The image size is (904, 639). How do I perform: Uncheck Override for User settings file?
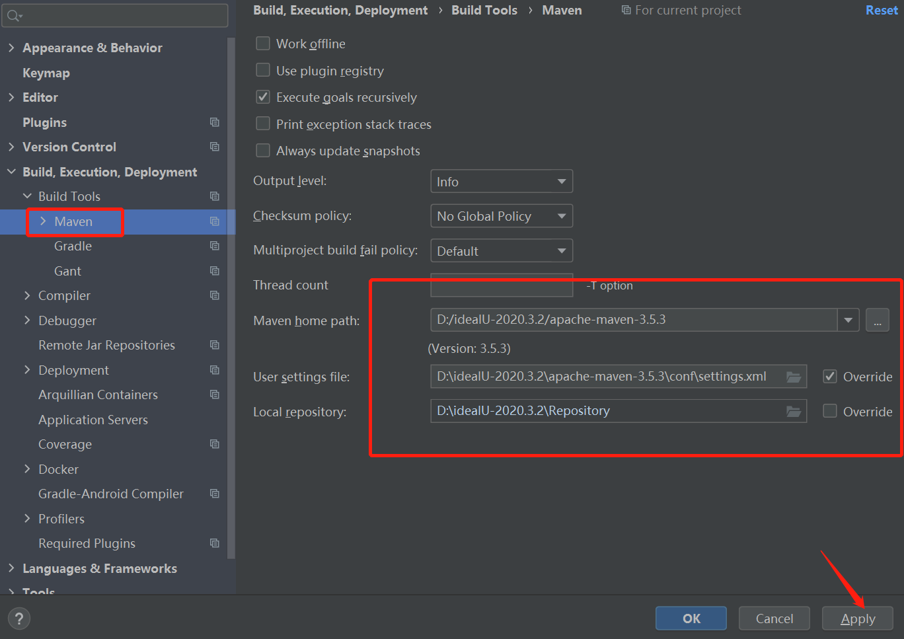coord(830,377)
